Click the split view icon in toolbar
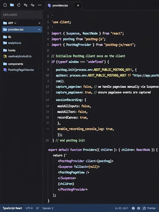The width and height of the screenshot is (159, 212). click(x=32, y=5)
